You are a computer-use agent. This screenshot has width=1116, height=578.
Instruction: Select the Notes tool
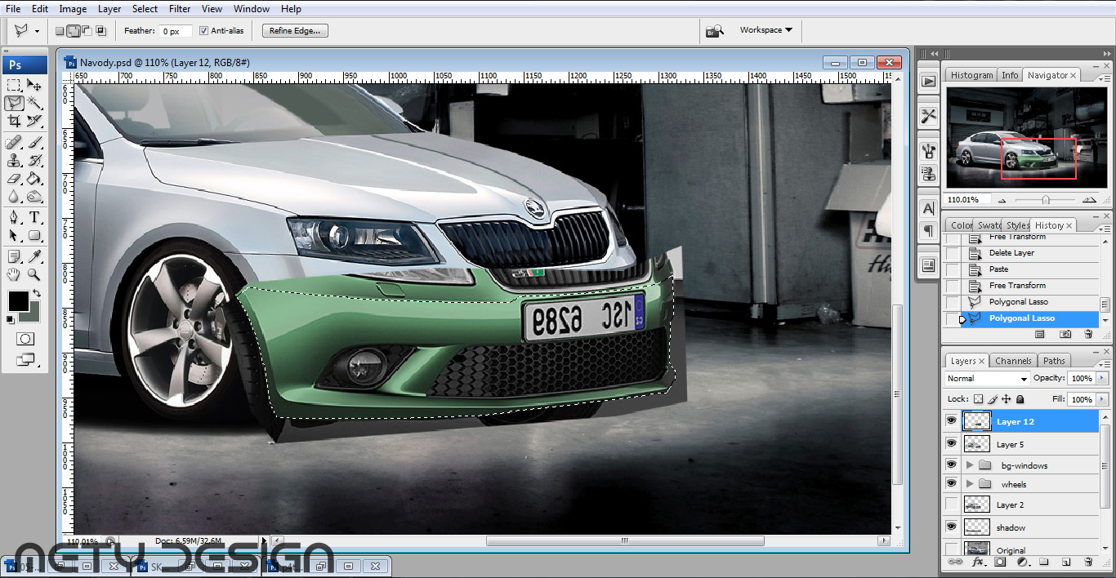[x=14, y=257]
